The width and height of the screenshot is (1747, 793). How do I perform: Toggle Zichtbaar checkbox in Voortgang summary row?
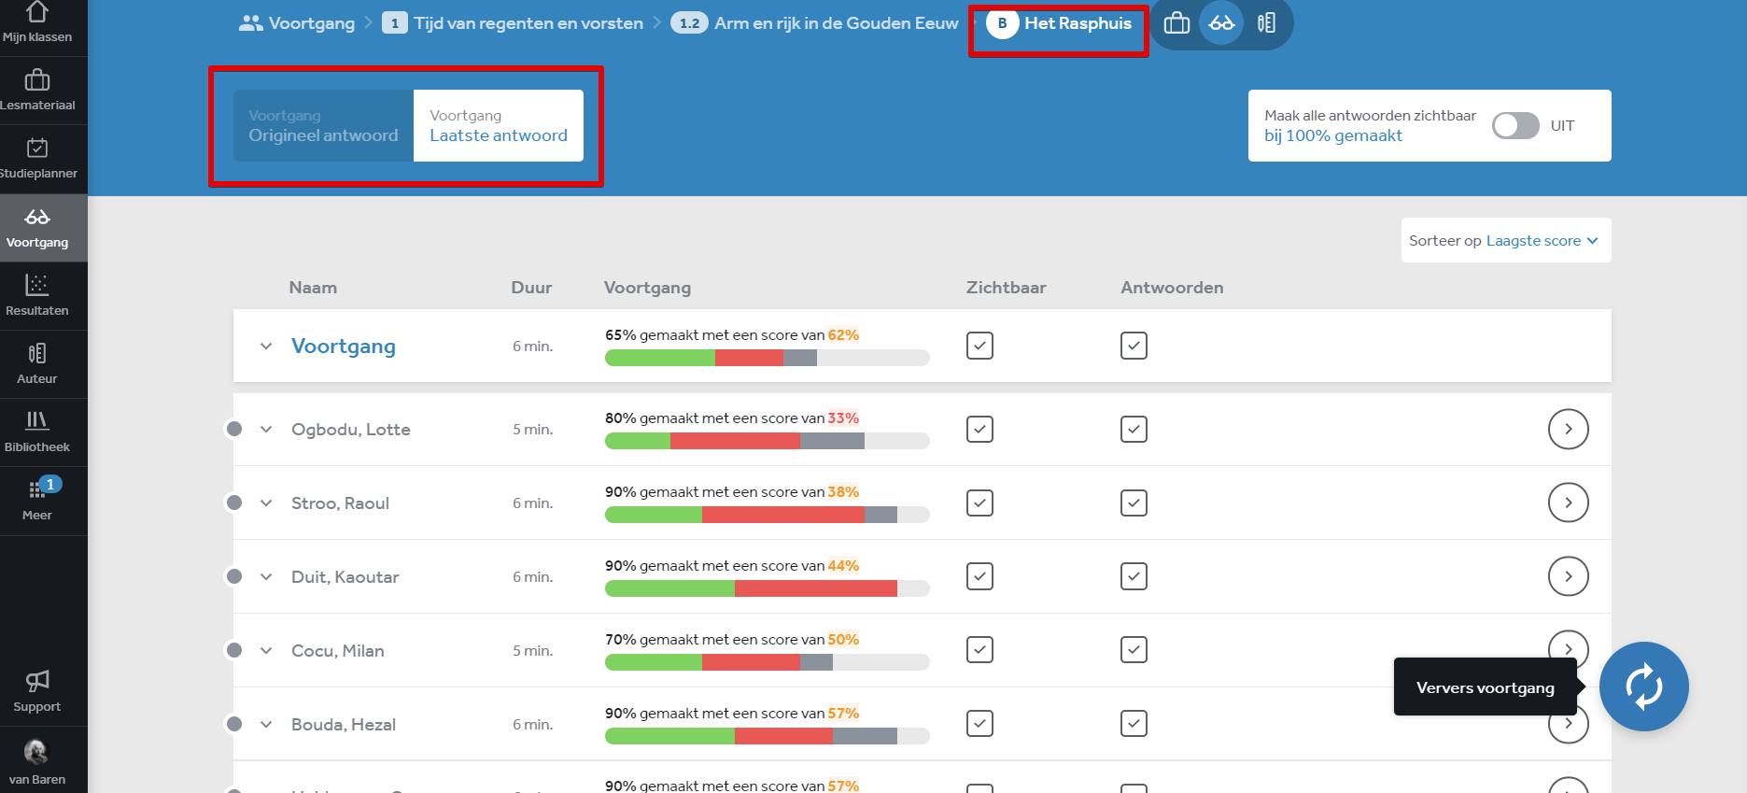click(x=979, y=346)
